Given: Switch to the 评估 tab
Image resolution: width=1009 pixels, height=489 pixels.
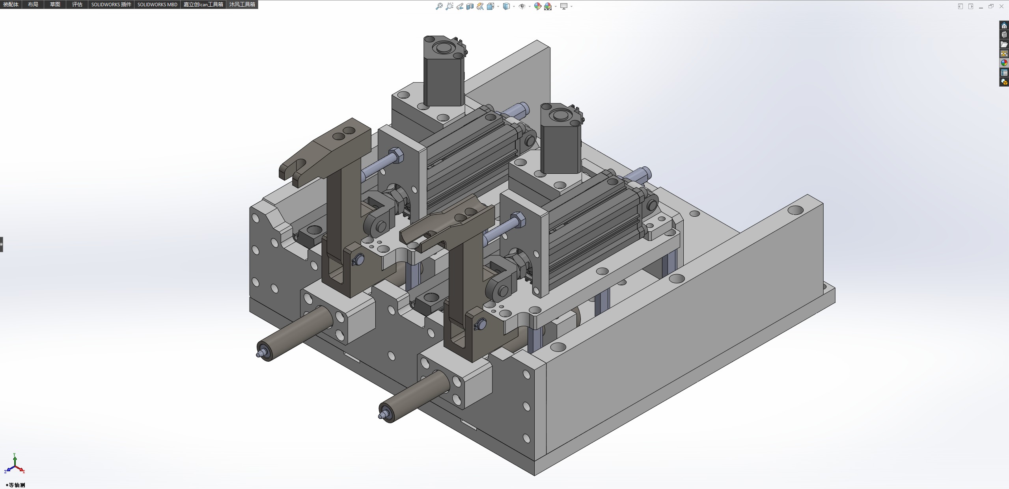Looking at the screenshot, I should click(x=77, y=4).
